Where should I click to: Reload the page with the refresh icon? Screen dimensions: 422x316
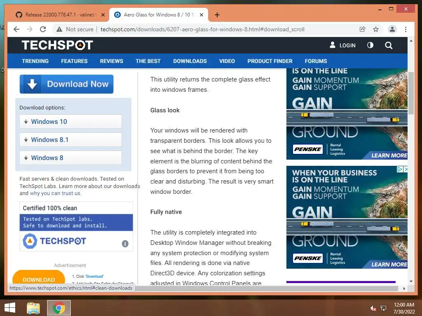43,29
